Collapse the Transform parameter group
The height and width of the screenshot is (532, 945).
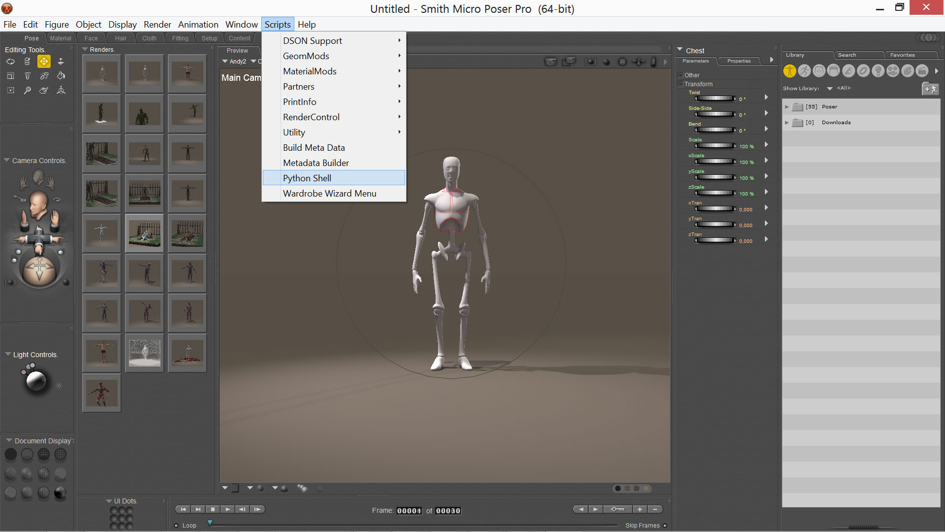(x=680, y=84)
